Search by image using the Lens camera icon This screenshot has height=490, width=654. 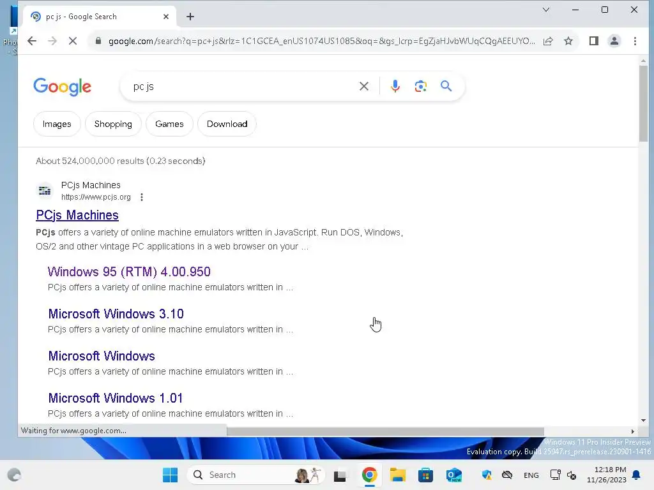(x=420, y=86)
